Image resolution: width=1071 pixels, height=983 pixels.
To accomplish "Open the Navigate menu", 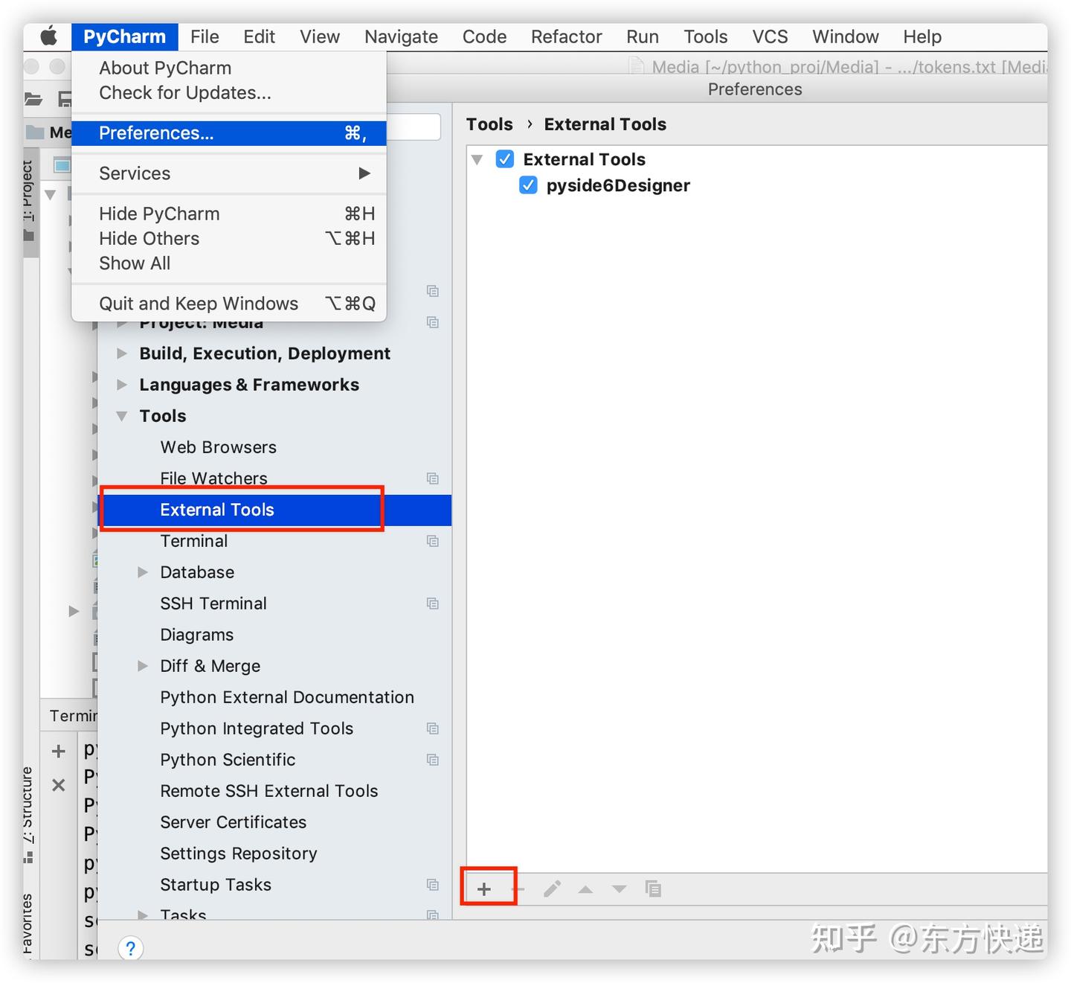I will pyautogui.click(x=400, y=36).
